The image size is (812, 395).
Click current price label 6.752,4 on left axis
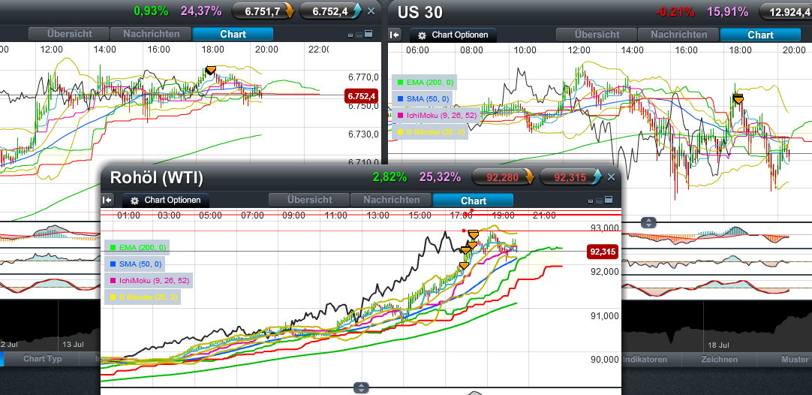pyautogui.click(x=360, y=96)
